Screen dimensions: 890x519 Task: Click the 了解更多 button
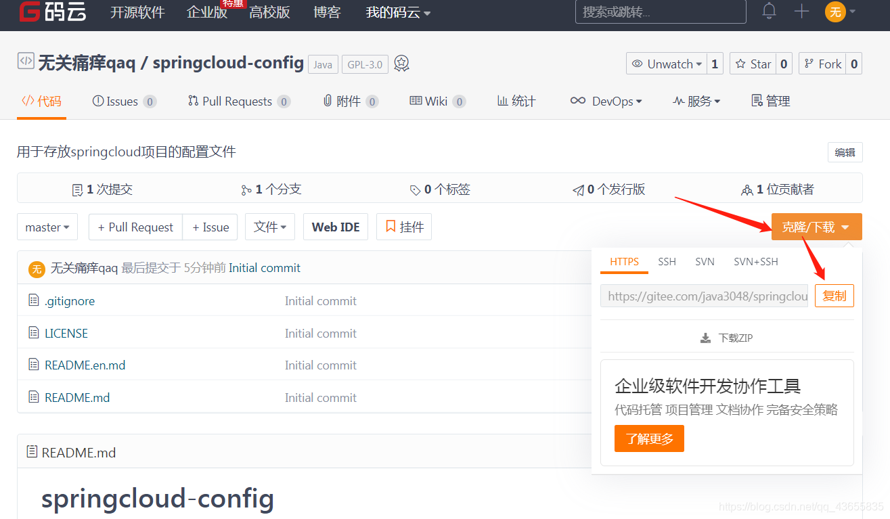click(649, 438)
